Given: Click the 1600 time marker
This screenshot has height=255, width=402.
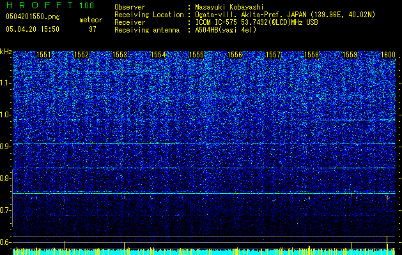Looking at the screenshot, I should point(388,55).
